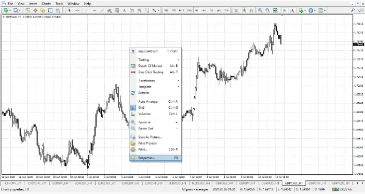365x194 pixels.
Task: Click the connection status bars indicator
Action: pos(335,189)
